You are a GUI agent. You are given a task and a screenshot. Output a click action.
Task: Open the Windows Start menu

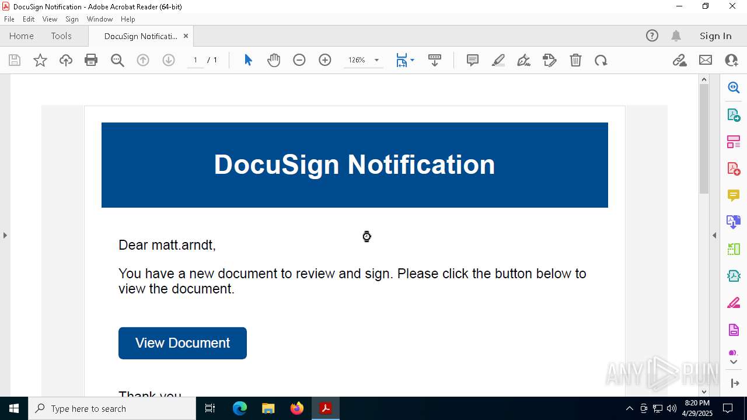pyautogui.click(x=14, y=408)
